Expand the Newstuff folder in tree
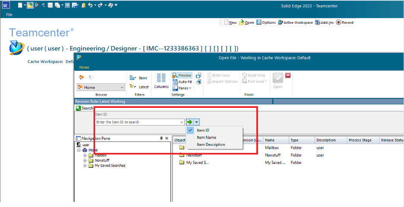 tap(85, 160)
